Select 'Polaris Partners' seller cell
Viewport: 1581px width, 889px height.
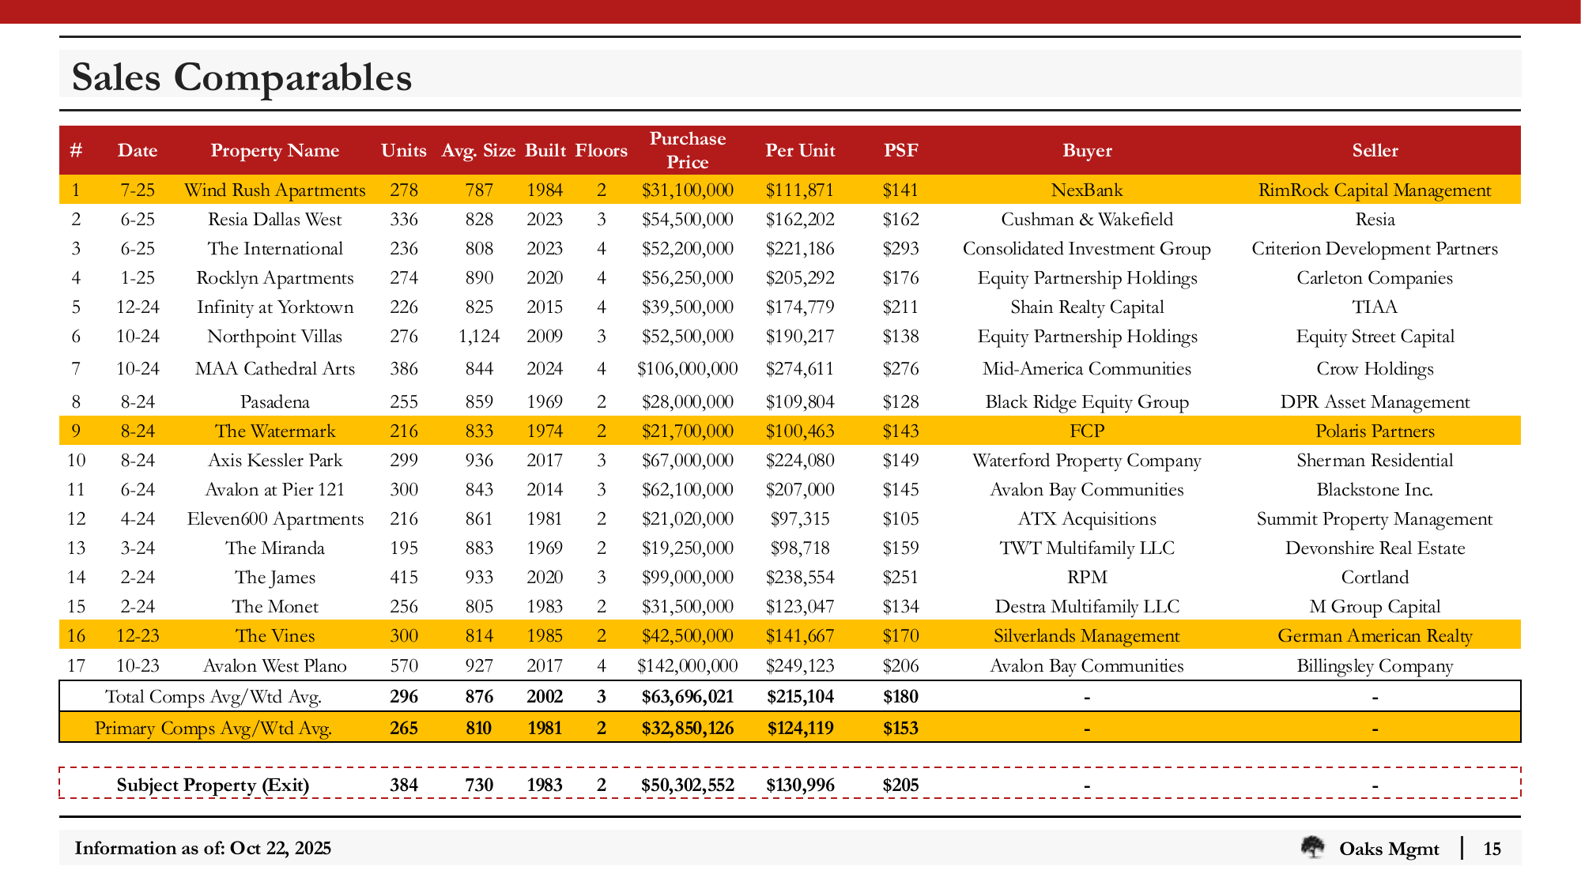(x=1375, y=431)
